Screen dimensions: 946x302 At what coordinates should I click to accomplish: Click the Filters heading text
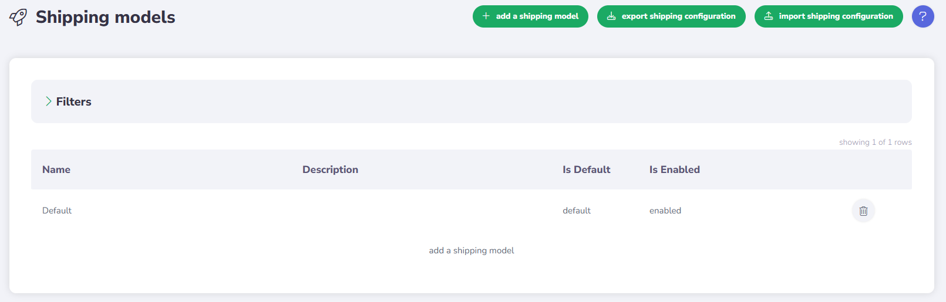click(x=73, y=101)
